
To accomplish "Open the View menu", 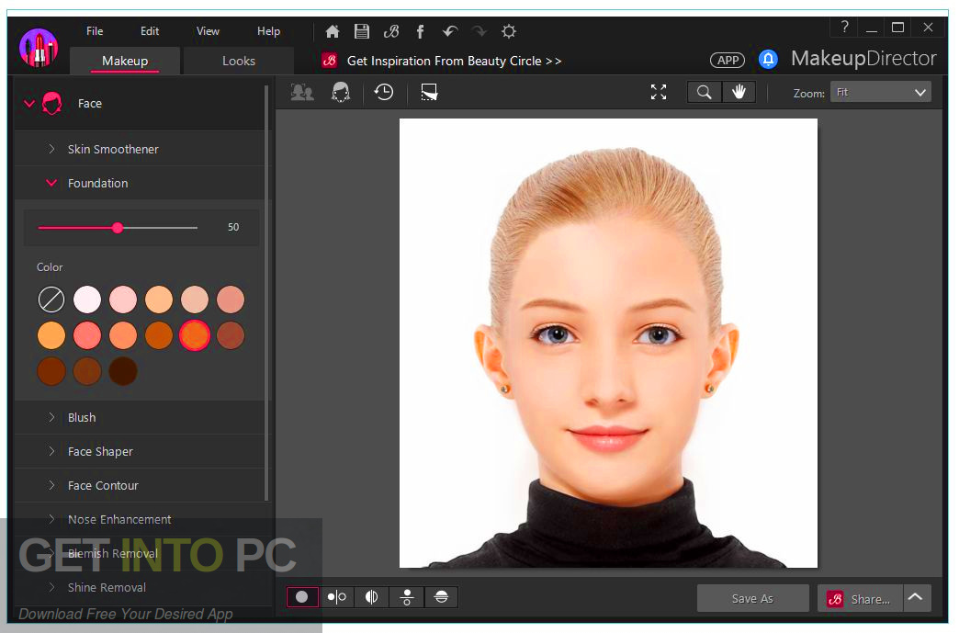I will 208,31.
